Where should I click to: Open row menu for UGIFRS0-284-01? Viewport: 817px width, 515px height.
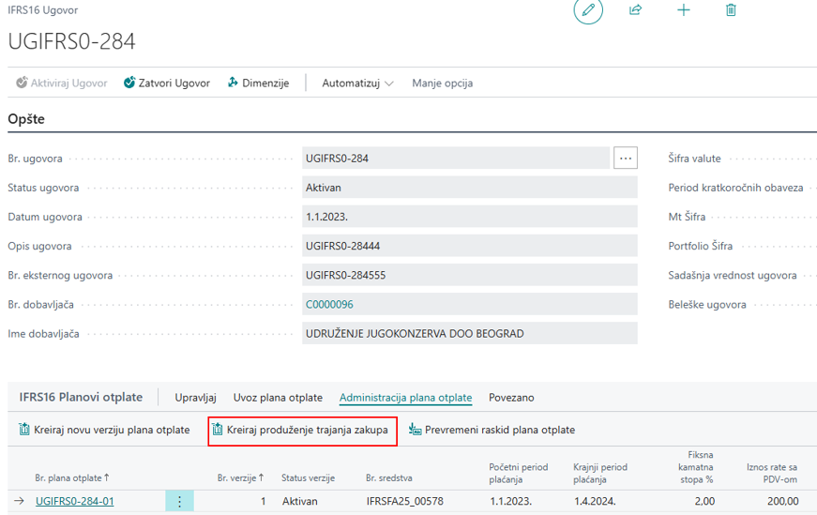click(x=179, y=501)
